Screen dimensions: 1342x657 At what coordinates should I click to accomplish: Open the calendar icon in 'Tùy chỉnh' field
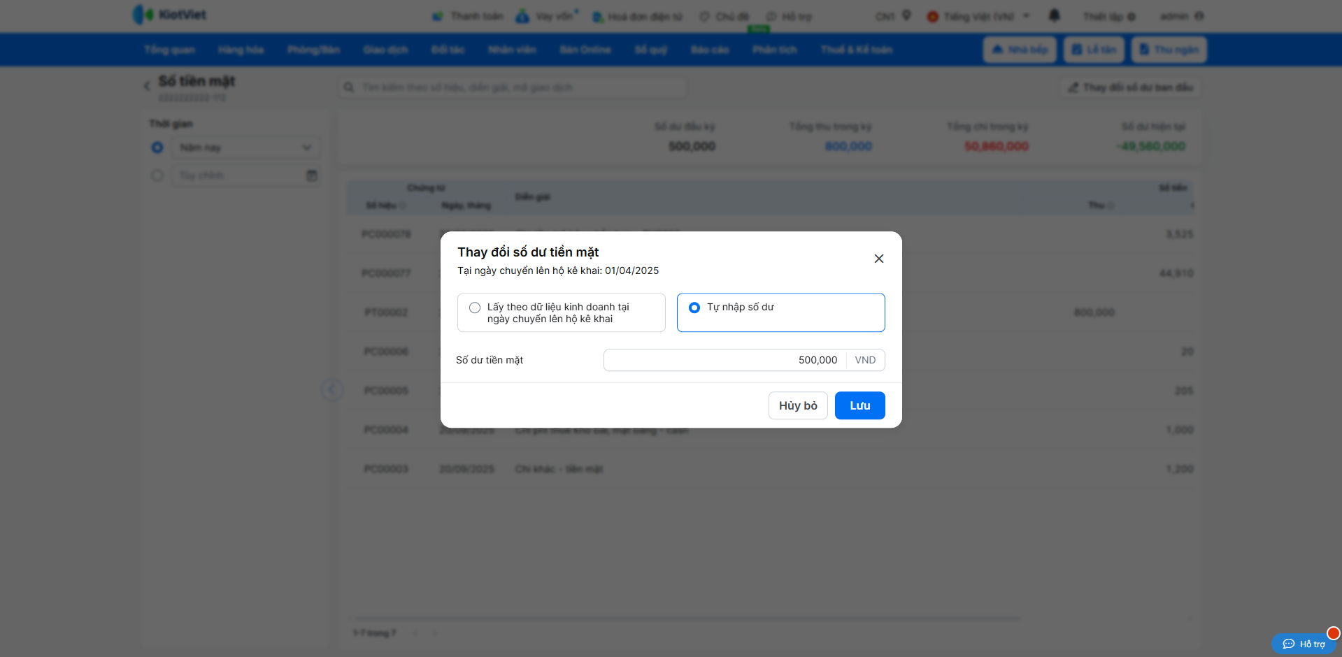pyautogui.click(x=312, y=175)
